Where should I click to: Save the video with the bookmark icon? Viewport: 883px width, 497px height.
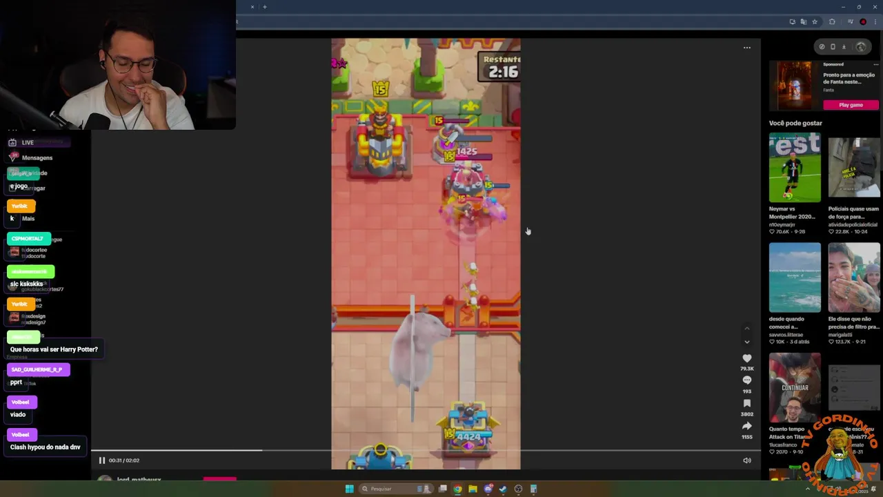tap(746, 403)
